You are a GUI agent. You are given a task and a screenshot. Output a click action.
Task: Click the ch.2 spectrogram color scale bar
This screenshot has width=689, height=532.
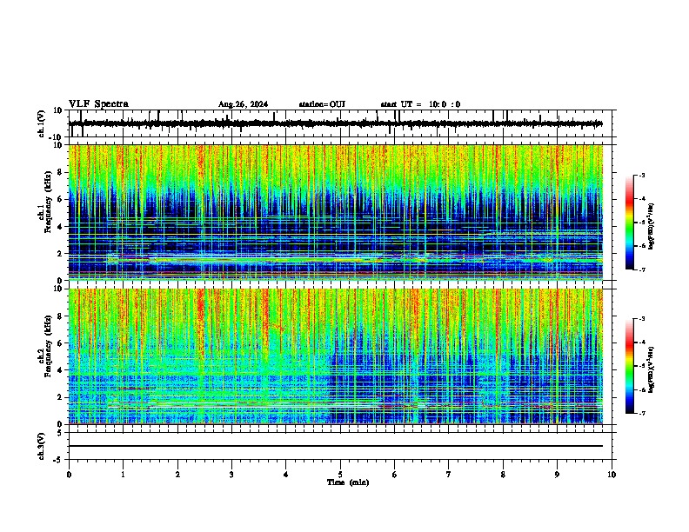coord(630,366)
